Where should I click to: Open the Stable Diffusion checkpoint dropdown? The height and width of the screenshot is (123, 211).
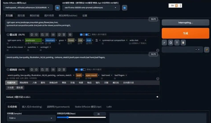(28, 8)
